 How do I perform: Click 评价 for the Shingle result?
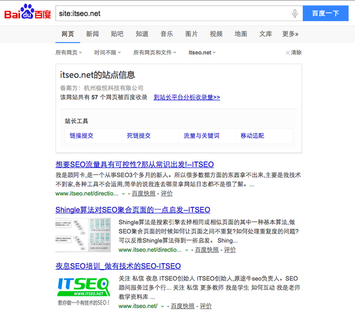[230, 250]
